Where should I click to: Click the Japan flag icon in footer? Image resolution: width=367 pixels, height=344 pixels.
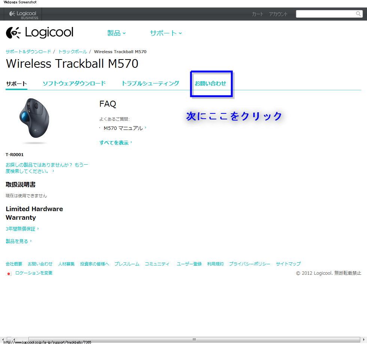[9, 274]
